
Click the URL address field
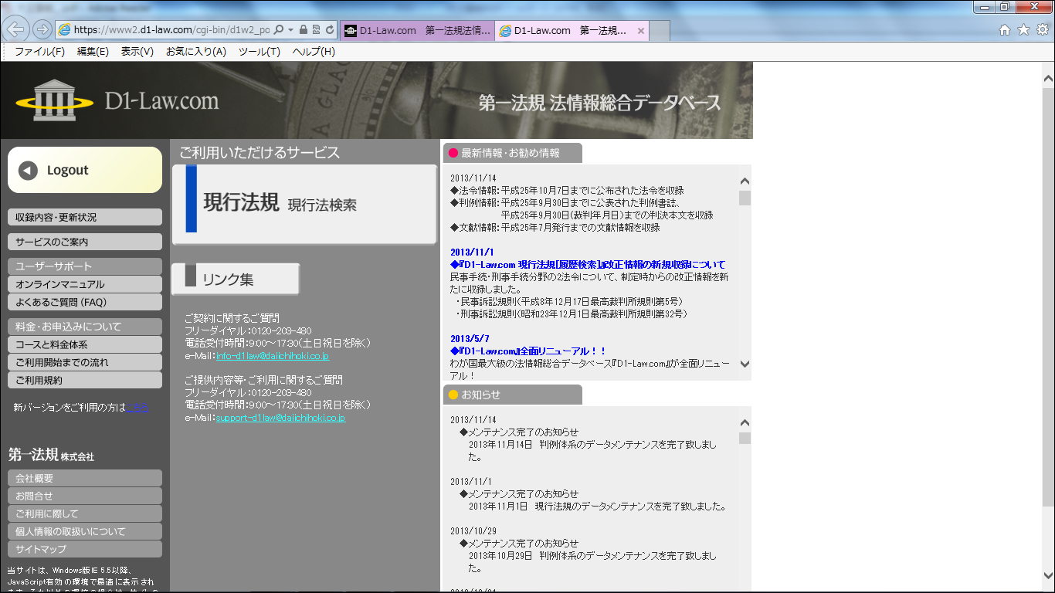(x=171, y=30)
